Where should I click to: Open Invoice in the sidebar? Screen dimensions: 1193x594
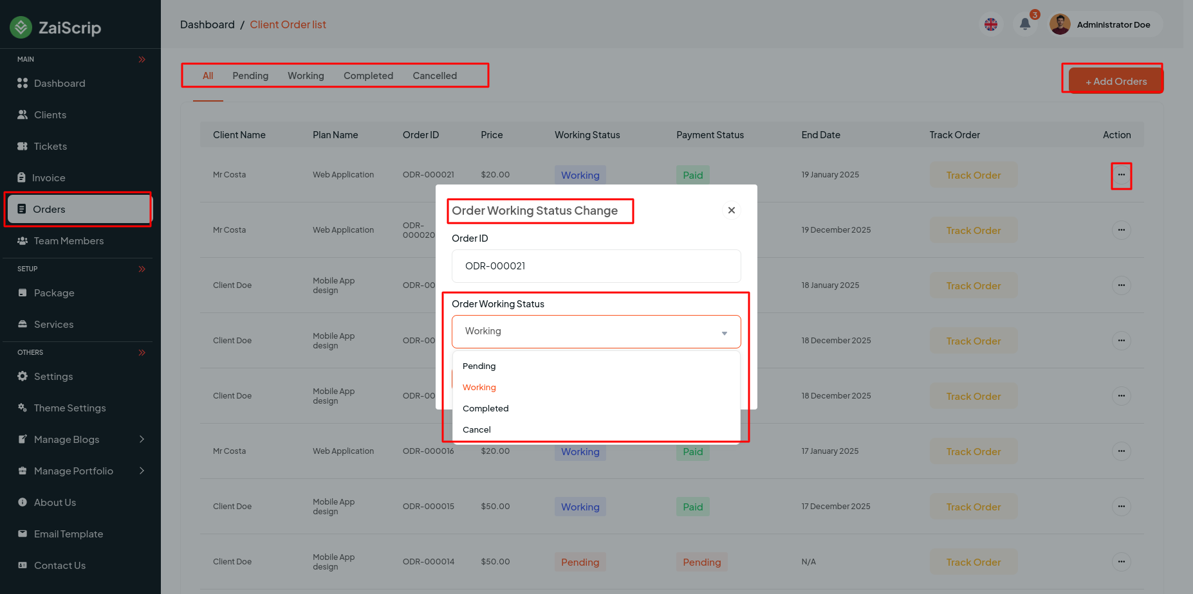48,178
